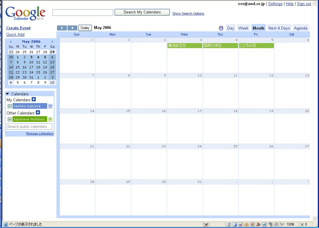Click the plus icon beside Other Calendars
Screen dimensions: 319x228
pyautogui.click(x=38, y=112)
